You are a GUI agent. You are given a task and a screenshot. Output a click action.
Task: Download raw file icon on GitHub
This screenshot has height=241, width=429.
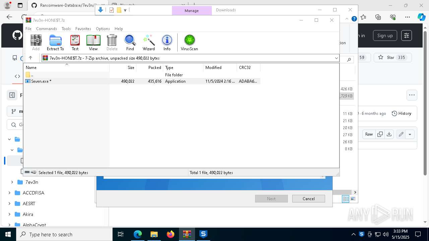(389, 134)
